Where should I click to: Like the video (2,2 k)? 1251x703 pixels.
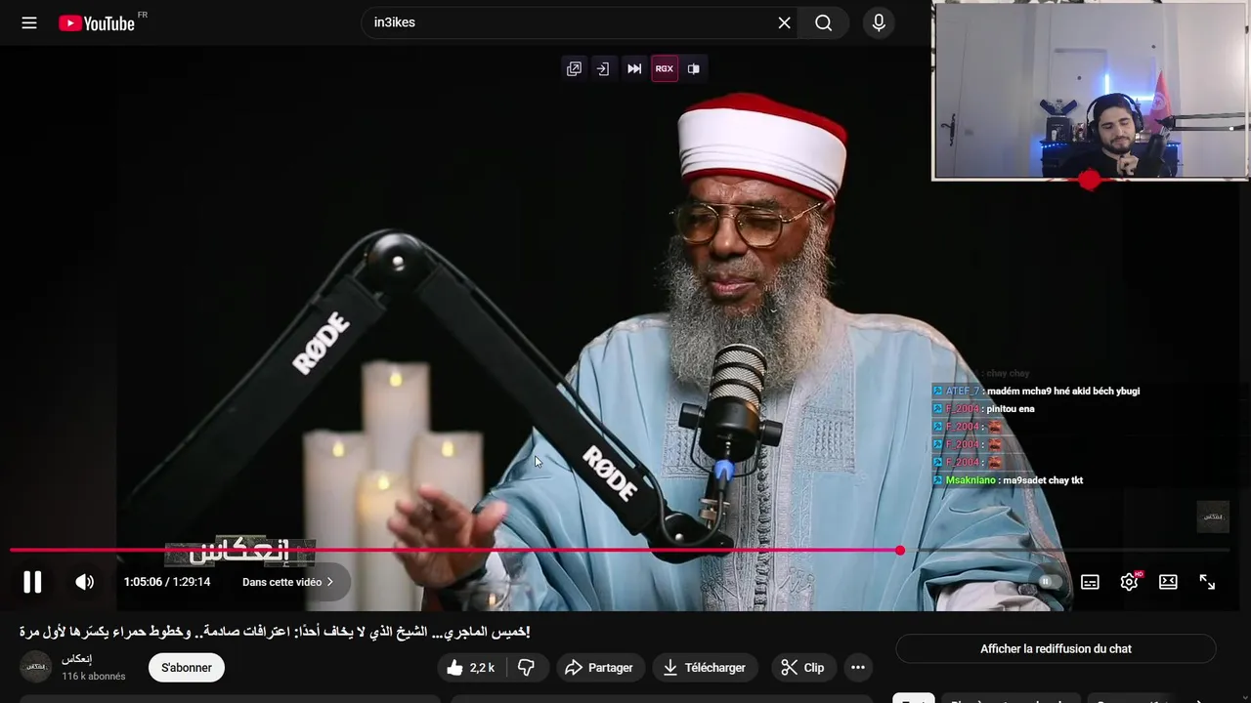(471, 668)
